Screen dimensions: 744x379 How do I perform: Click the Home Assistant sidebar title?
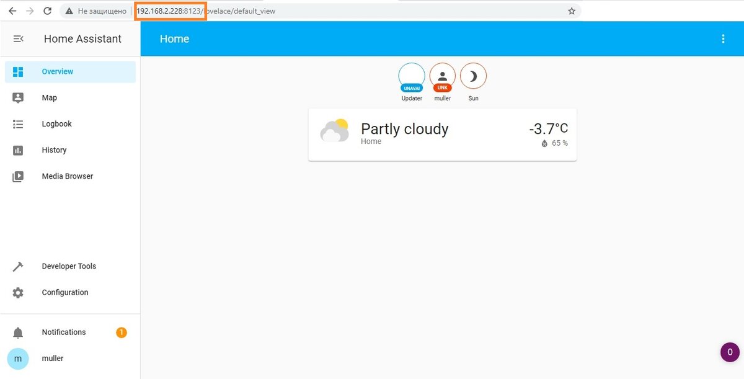coord(82,38)
